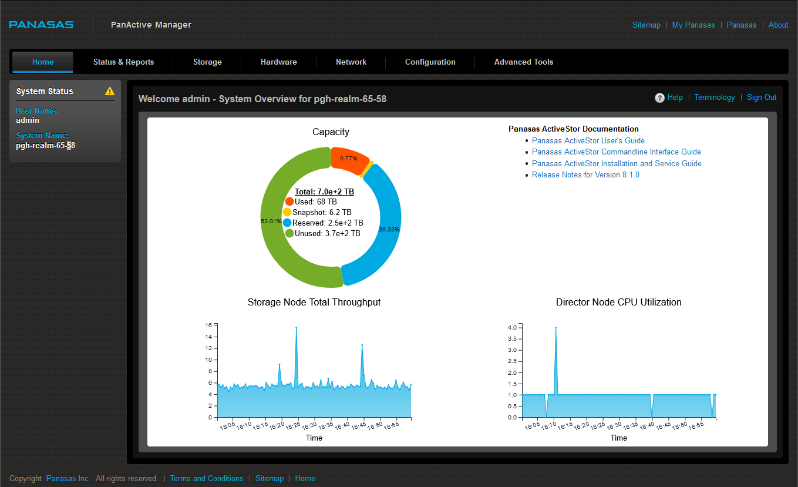This screenshot has width=798, height=487.
Task: Click the 'Panasas ActiveStor Documentation' heading
Action: point(574,129)
